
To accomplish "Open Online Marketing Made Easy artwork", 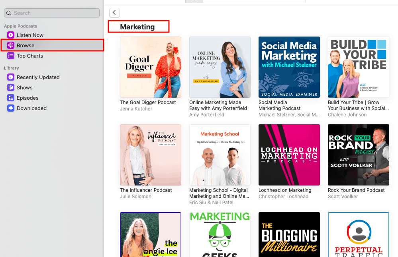I will (220, 67).
